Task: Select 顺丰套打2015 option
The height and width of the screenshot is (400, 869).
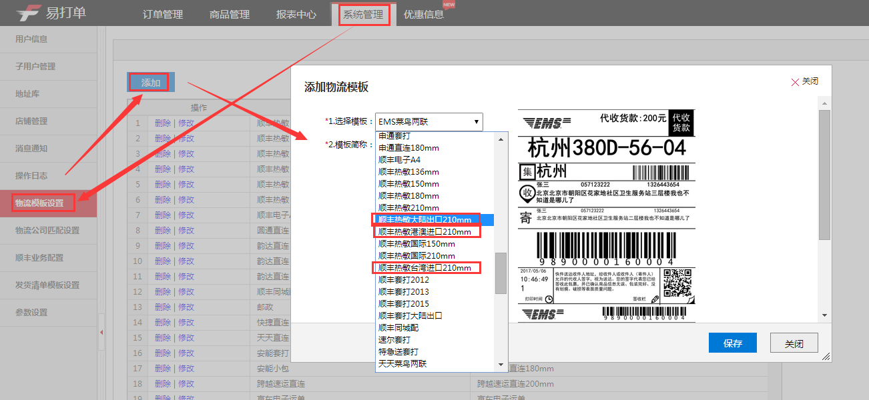Action: 435,304
